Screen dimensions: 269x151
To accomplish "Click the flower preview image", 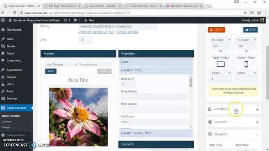I will [x=78, y=117].
